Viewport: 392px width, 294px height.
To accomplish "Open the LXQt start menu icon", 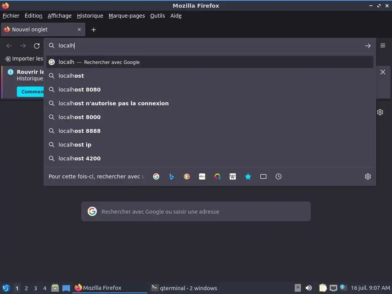I will [6, 288].
